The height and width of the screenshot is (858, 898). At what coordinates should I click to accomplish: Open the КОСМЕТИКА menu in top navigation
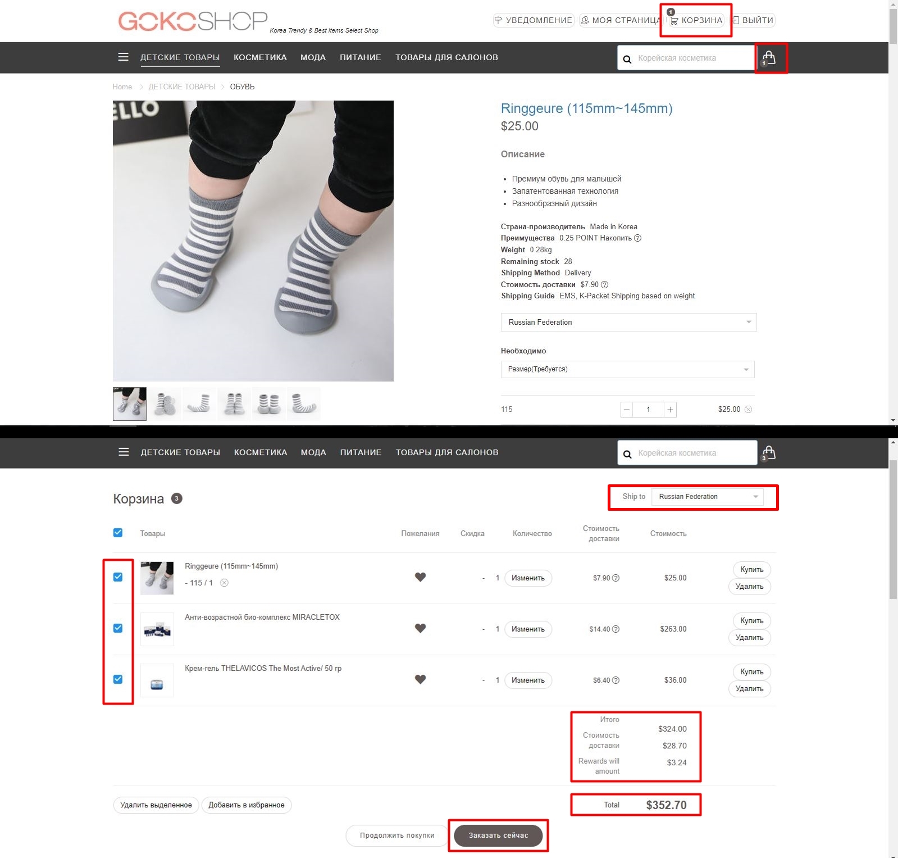260,57
